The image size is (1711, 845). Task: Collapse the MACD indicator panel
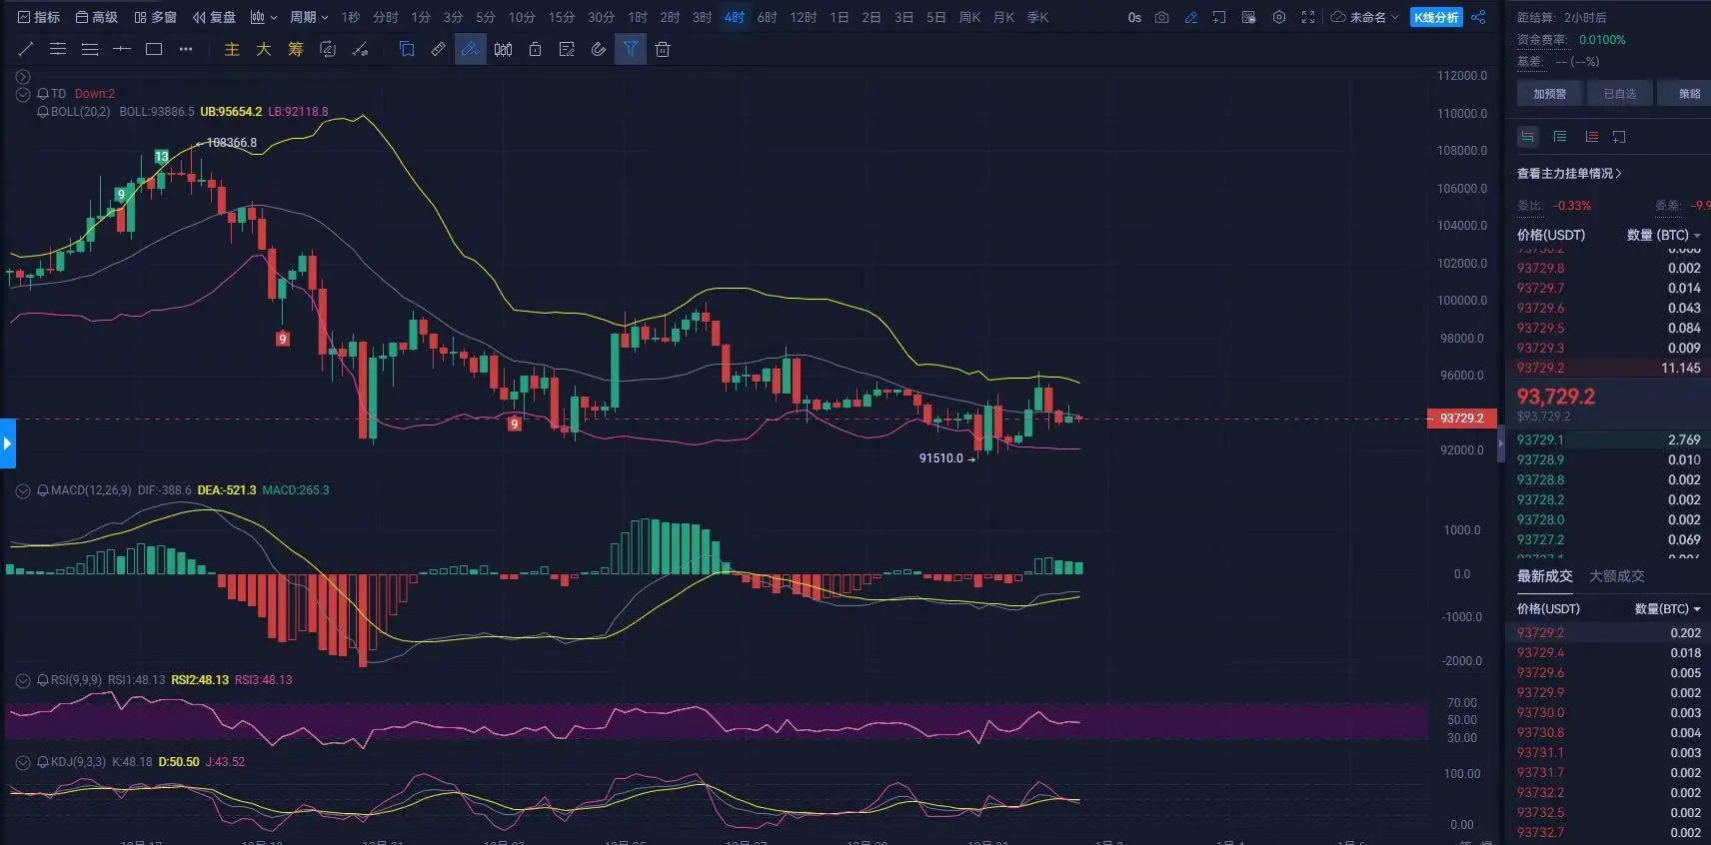[23, 490]
